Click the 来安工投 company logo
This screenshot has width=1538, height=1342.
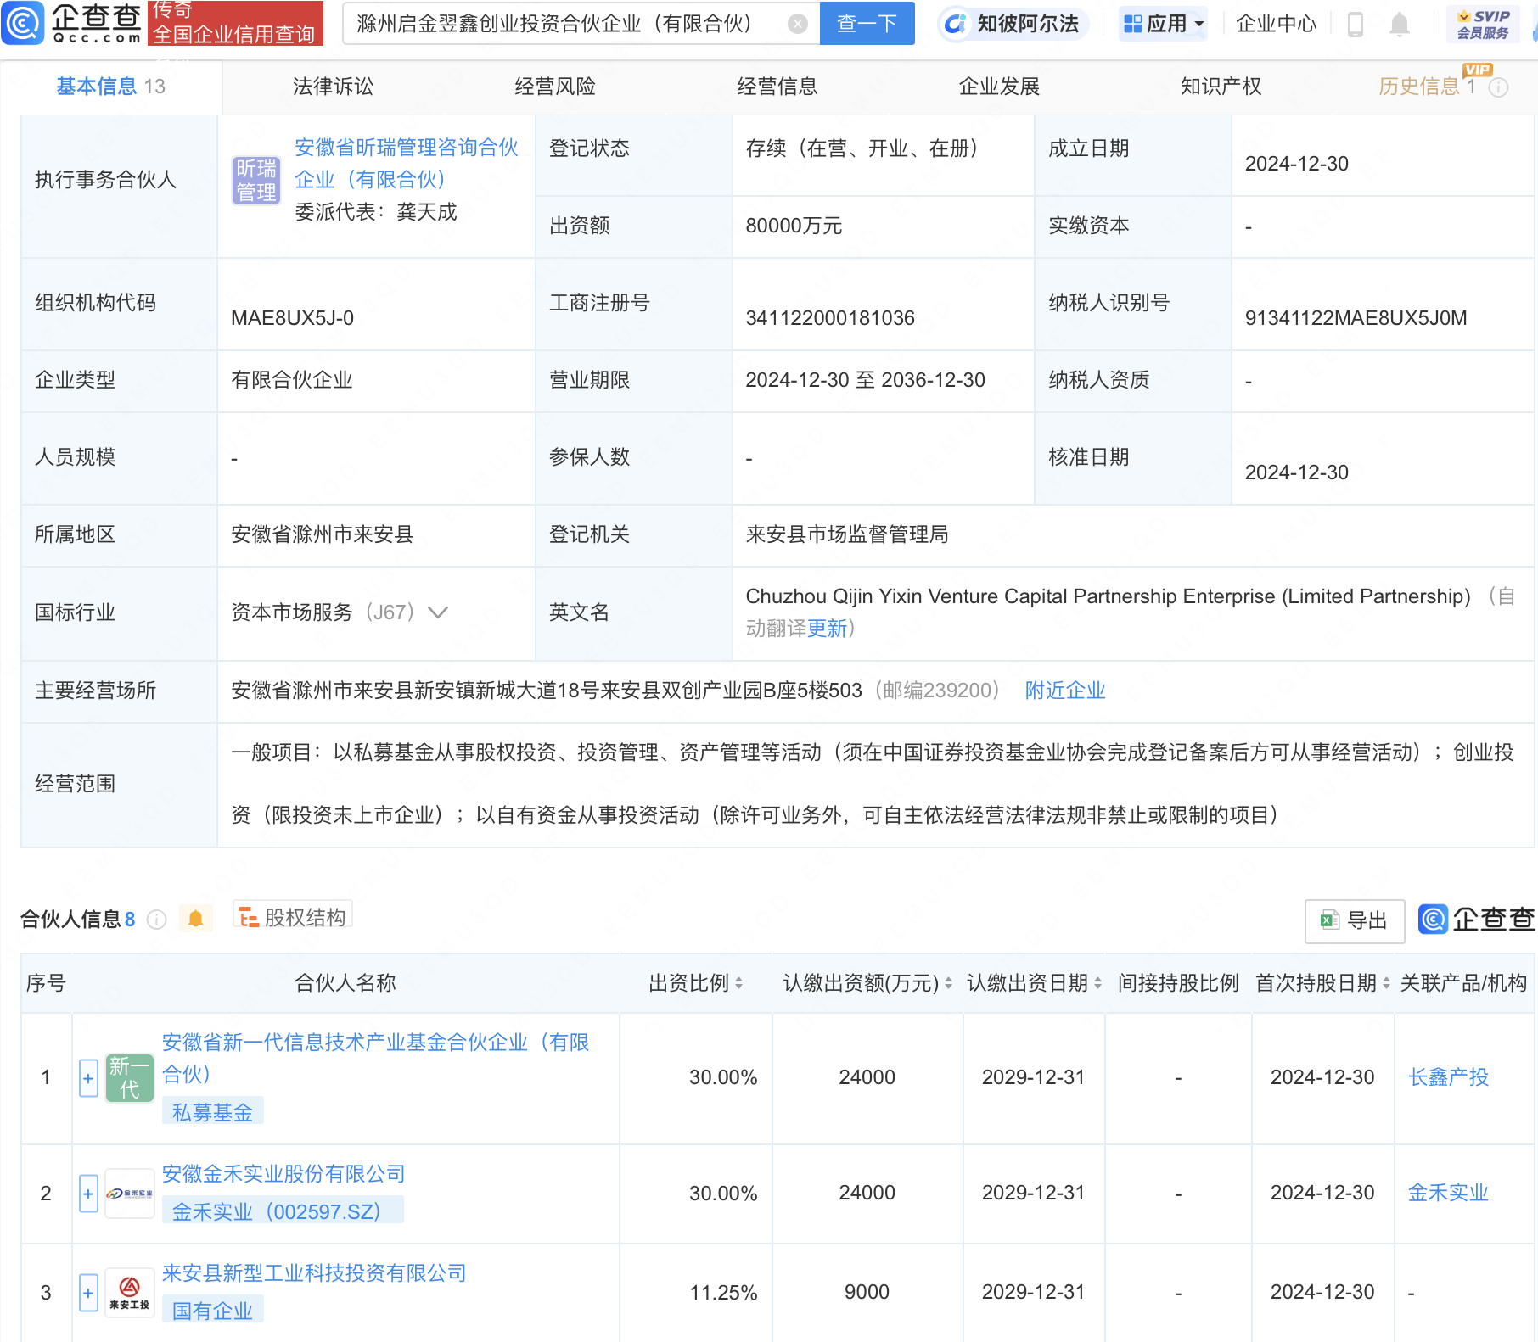[x=130, y=1293]
